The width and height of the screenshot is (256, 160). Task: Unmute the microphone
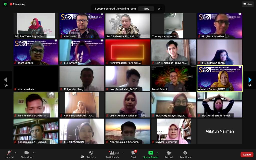pos(9,154)
